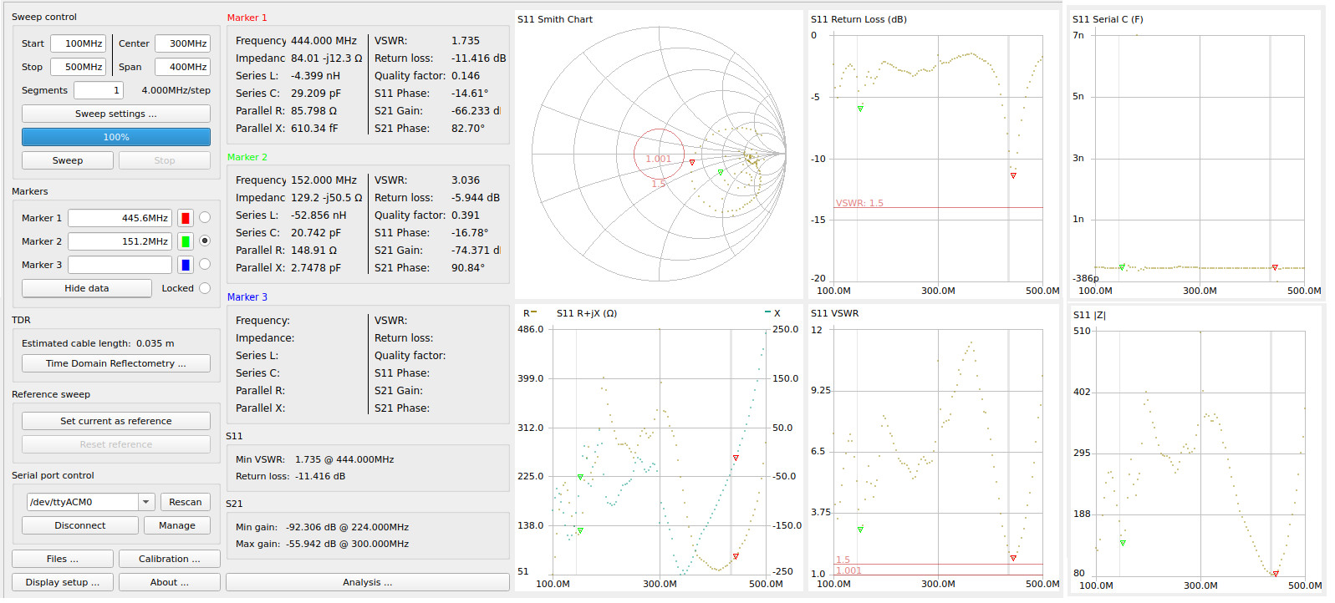The width and height of the screenshot is (1335, 603).
Task: Click the Estimated cable length text
Action: point(98,343)
